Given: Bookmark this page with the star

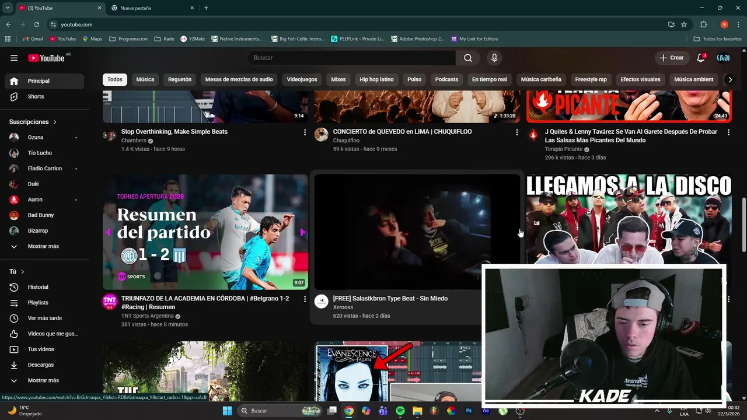Looking at the screenshot, I should (684, 24).
